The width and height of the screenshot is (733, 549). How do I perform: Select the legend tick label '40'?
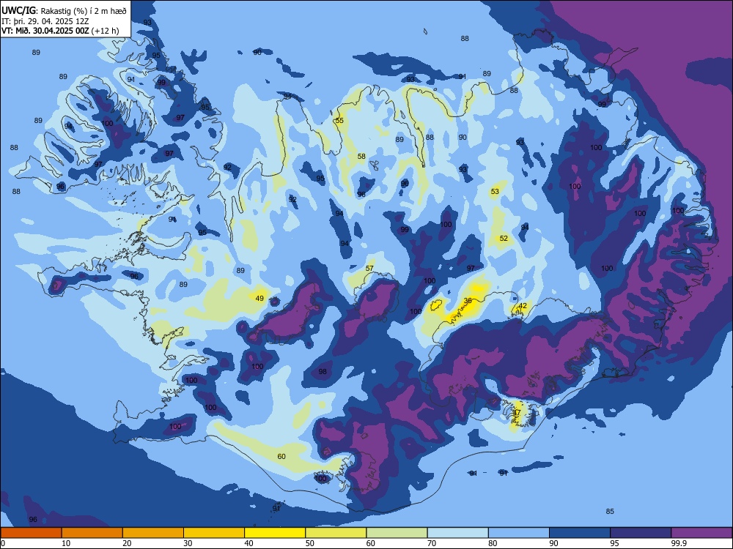click(x=248, y=543)
